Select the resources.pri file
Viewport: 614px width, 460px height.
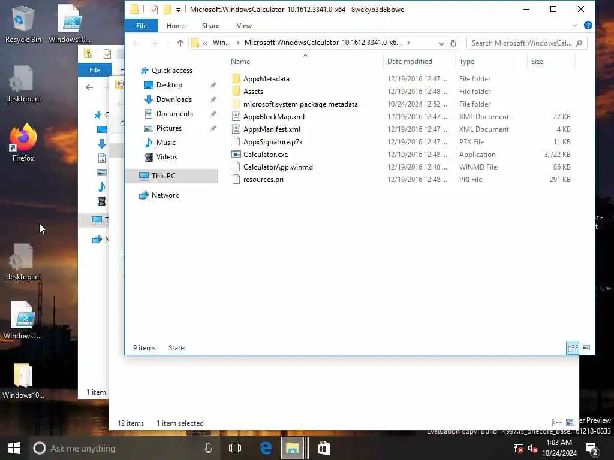click(x=263, y=180)
